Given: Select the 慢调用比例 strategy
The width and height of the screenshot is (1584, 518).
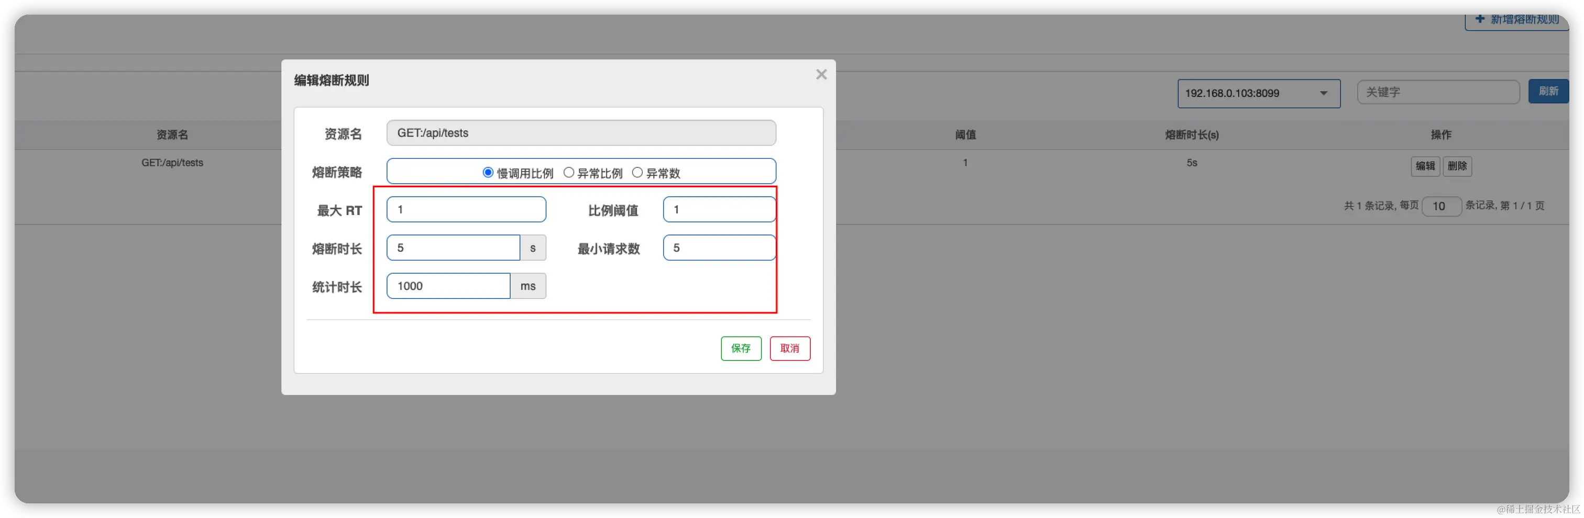Looking at the screenshot, I should click(x=487, y=173).
